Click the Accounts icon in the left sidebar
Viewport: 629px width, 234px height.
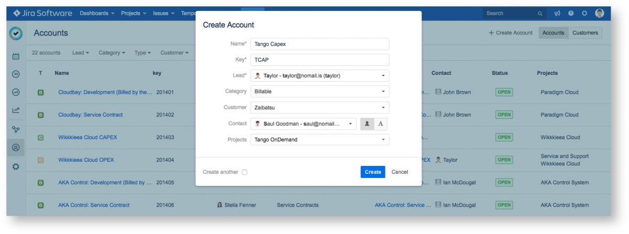(x=16, y=148)
